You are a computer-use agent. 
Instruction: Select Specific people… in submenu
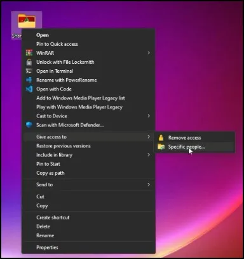(x=186, y=147)
